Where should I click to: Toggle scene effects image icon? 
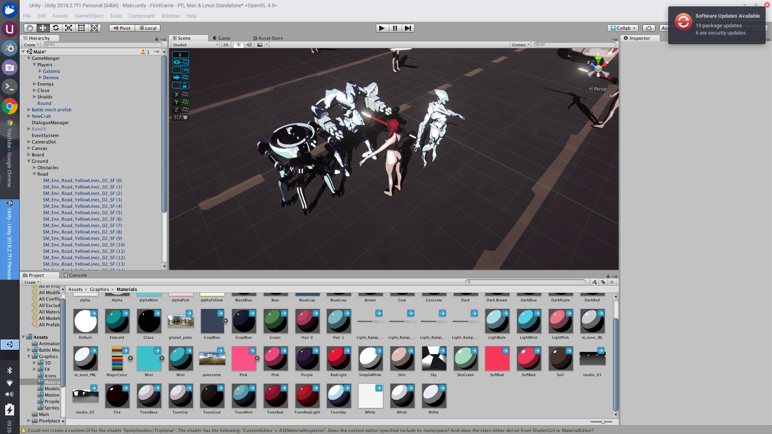coord(260,45)
